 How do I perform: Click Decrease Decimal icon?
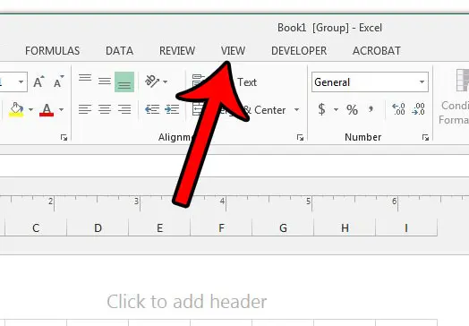[x=418, y=109]
